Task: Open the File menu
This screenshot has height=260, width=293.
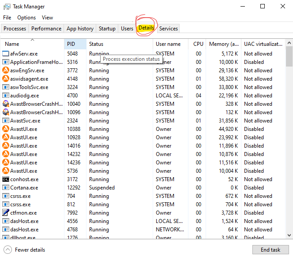Action: 7,18
